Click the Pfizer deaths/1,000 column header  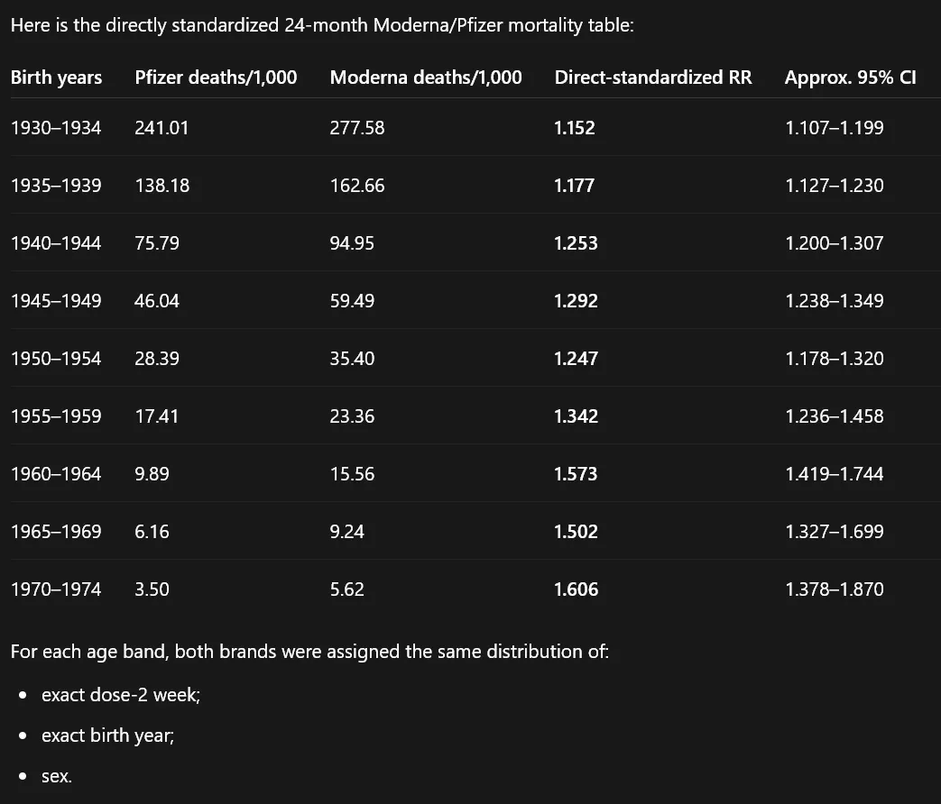coord(216,78)
